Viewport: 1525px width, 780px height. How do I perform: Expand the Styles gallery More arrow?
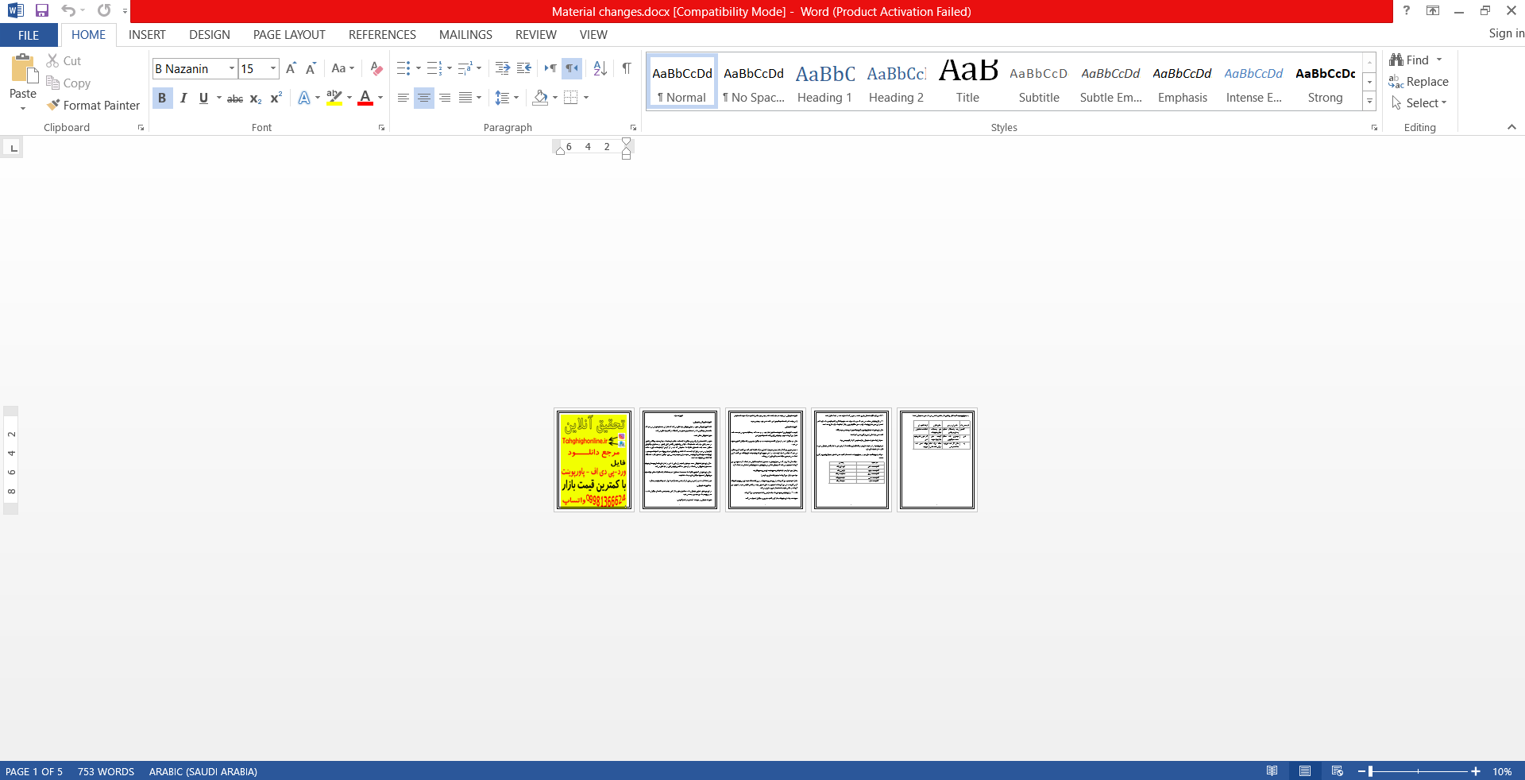click(1369, 101)
